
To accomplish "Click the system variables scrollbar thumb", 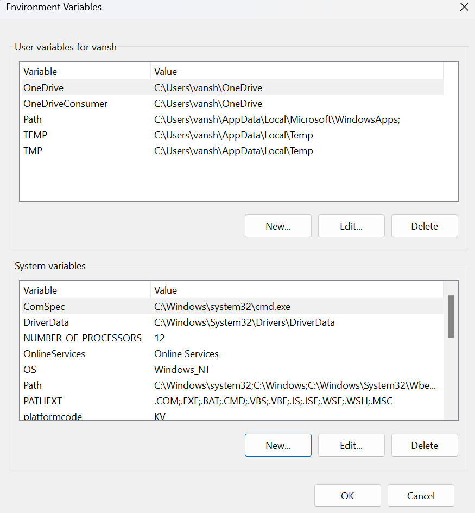I will 451,317.
